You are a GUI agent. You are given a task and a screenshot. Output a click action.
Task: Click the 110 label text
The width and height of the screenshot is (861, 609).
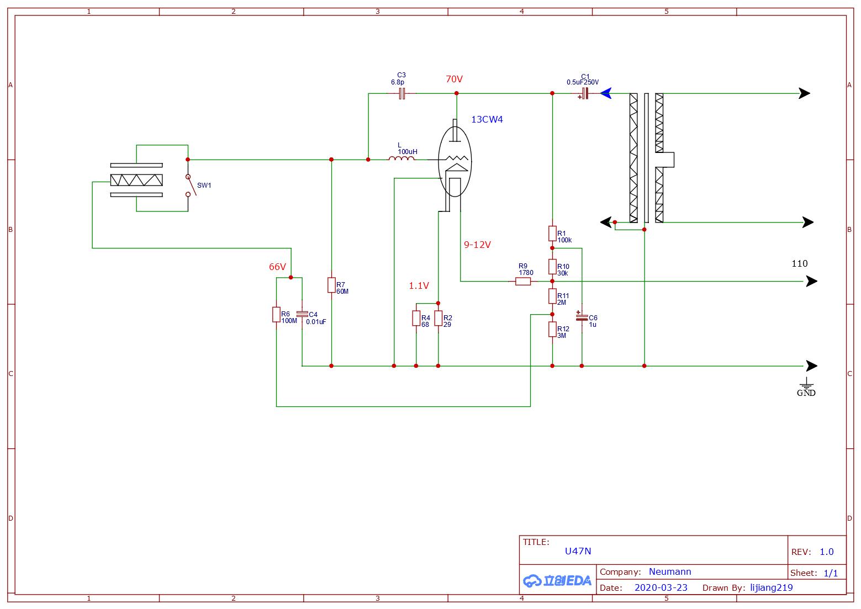(x=800, y=263)
